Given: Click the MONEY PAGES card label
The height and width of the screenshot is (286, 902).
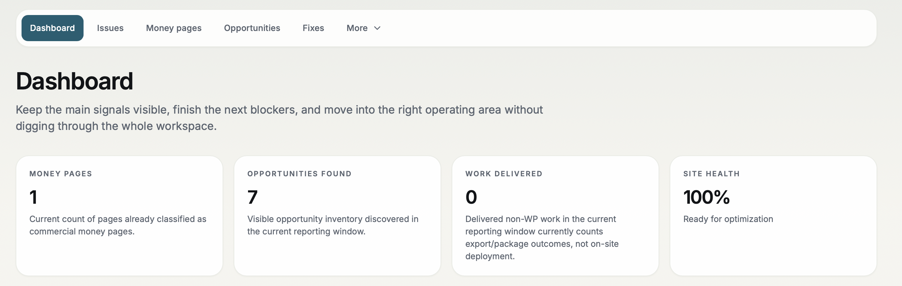Looking at the screenshot, I should point(60,173).
